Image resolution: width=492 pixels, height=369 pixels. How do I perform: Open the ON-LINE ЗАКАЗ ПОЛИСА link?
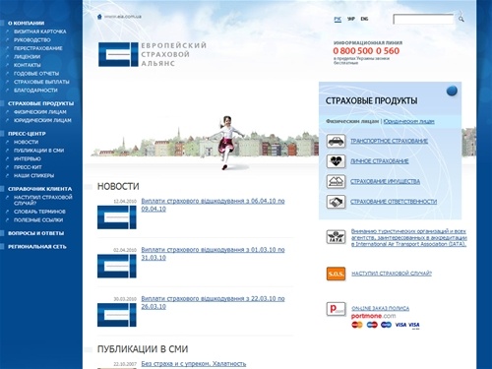(x=381, y=309)
